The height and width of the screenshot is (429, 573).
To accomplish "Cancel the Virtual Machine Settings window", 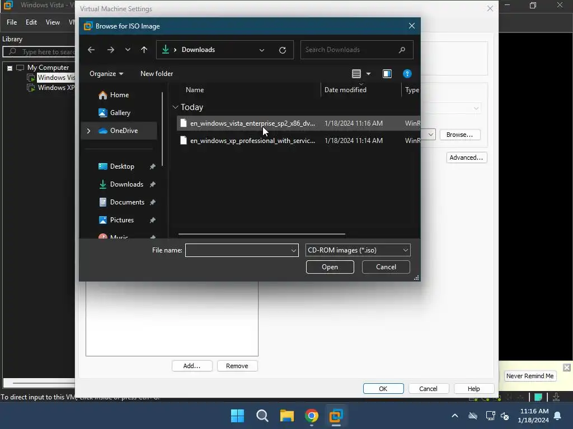I will click(428, 389).
